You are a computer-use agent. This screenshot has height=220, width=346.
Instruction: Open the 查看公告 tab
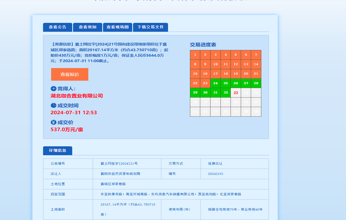point(57,27)
